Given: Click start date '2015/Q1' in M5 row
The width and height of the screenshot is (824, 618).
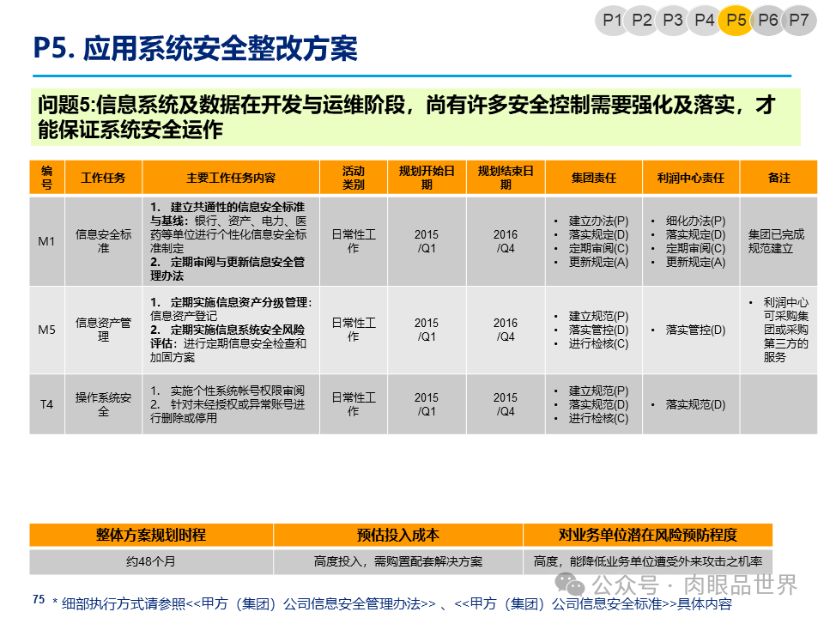Looking at the screenshot, I should pos(427,330).
